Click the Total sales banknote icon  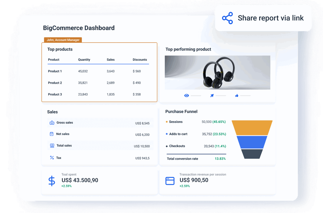(x=52, y=146)
